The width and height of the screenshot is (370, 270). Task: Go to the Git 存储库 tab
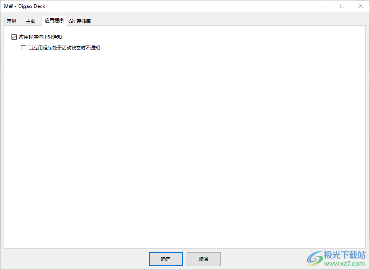click(x=80, y=21)
